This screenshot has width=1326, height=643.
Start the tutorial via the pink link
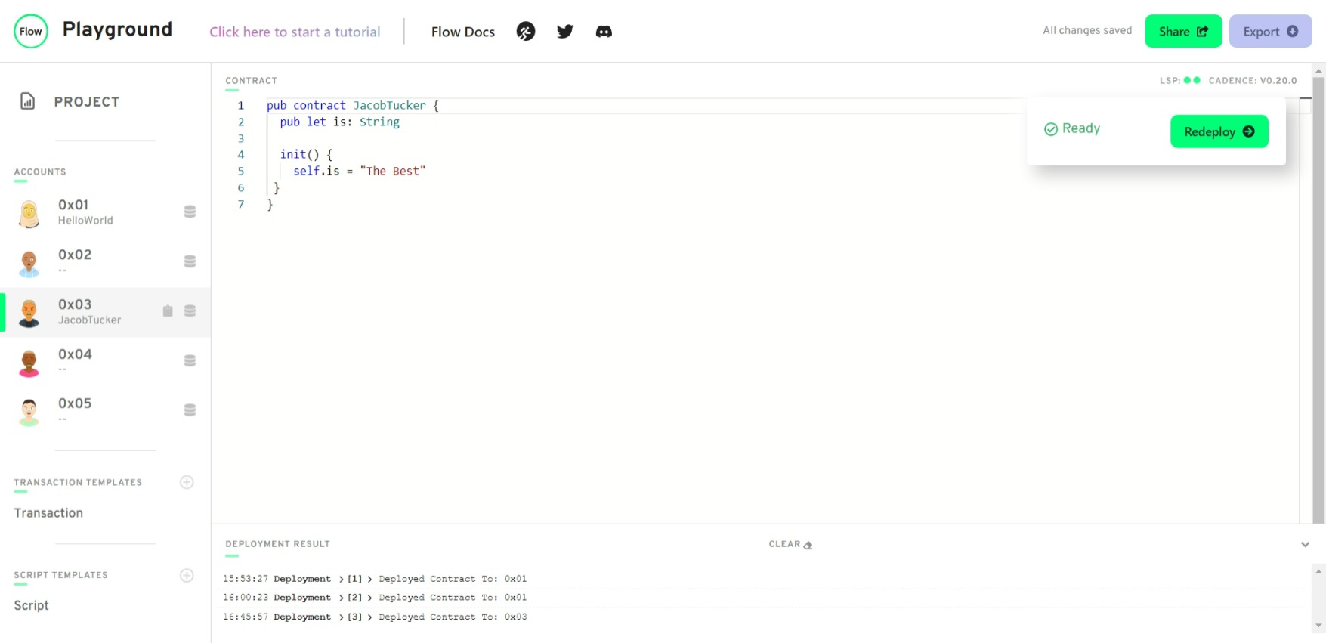[x=295, y=32]
